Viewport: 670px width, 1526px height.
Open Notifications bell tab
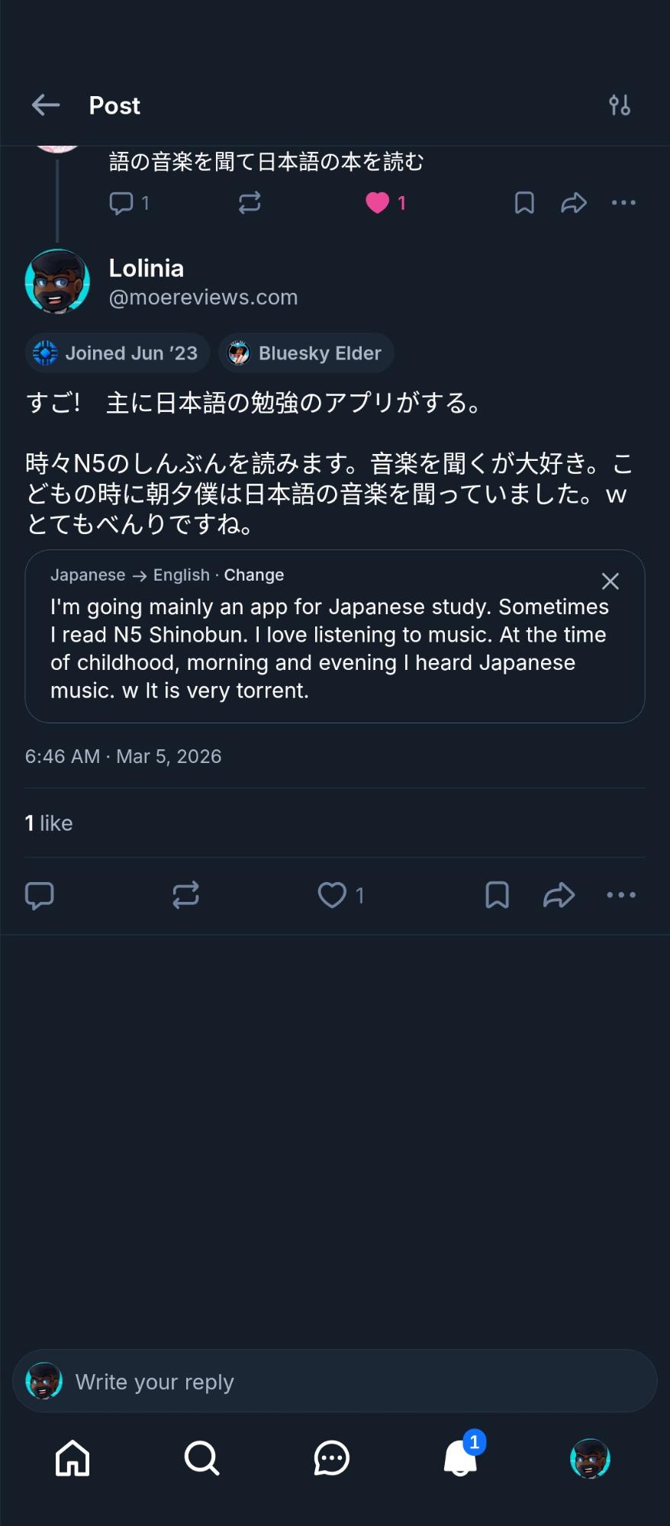(460, 1458)
